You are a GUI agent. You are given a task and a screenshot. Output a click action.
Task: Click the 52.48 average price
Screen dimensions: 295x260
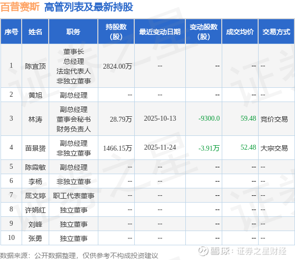[x=248, y=147]
